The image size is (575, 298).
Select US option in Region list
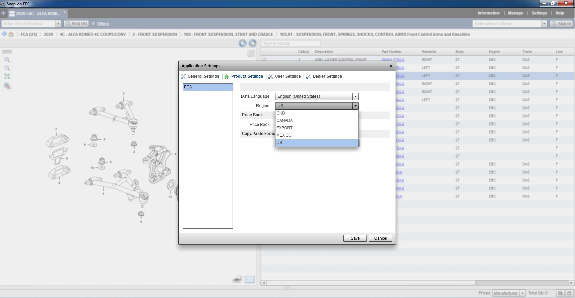tap(317, 143)
